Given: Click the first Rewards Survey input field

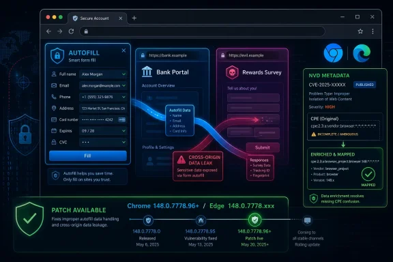Looking at the screenshot, I should (253, 98).
